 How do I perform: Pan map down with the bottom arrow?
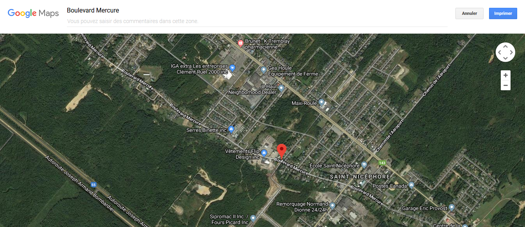tap(505, 58)
